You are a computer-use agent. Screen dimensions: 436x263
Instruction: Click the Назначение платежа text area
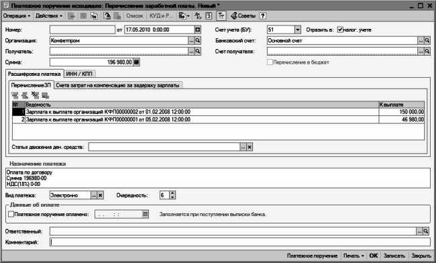(218, 178)
